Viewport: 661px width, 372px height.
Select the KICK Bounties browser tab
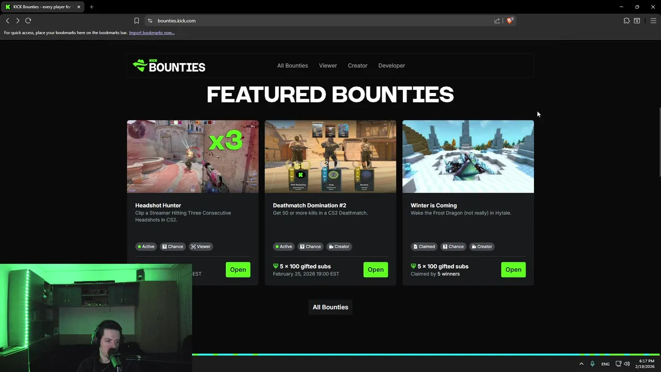tap(42, 7)
